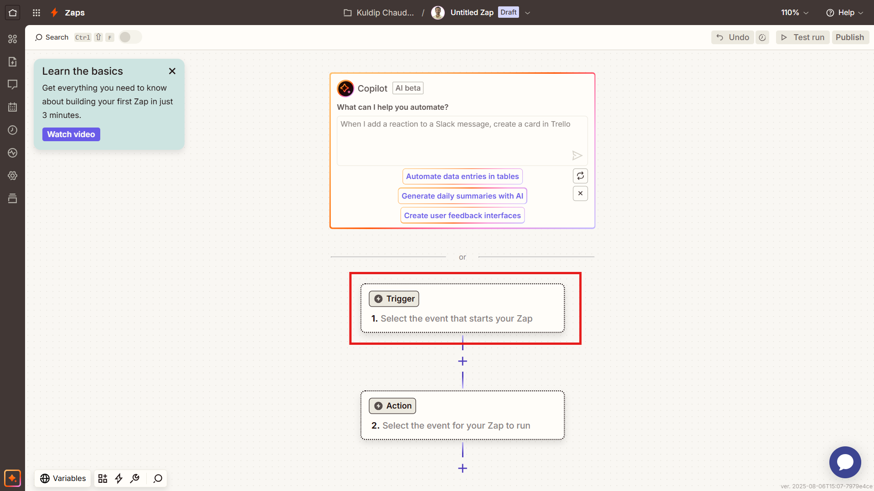Click the Zaps lightning bolt logo
The width and height of the screenshot is (874, 491).
click(x=54, y=12)
